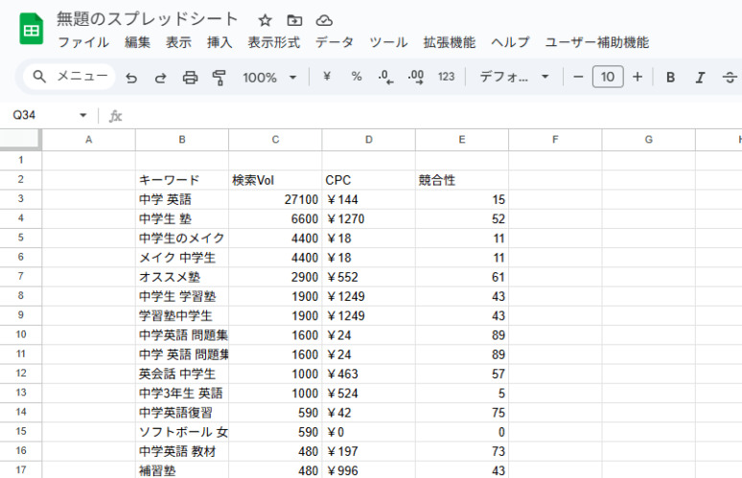Image resolution: width=742 pixels, height=478 pixels.
Task: Select the CPC header cell
Action: coord(369,180)
